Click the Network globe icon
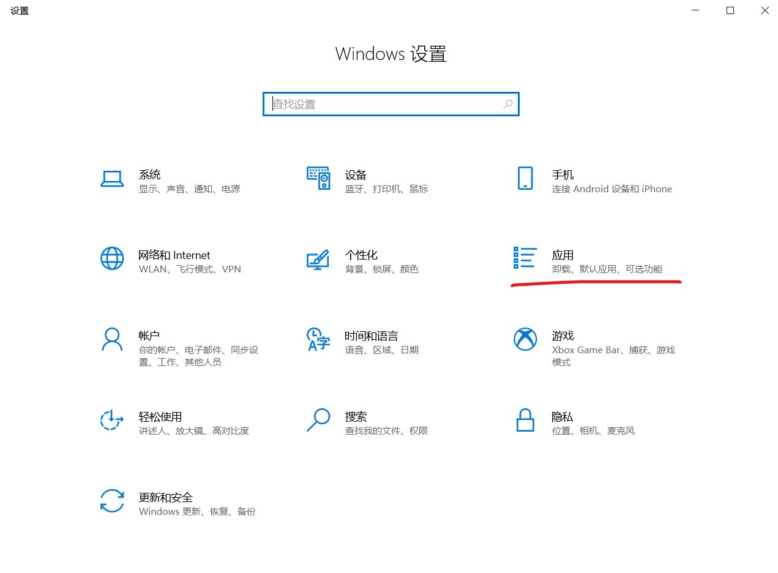 [111, 259]
